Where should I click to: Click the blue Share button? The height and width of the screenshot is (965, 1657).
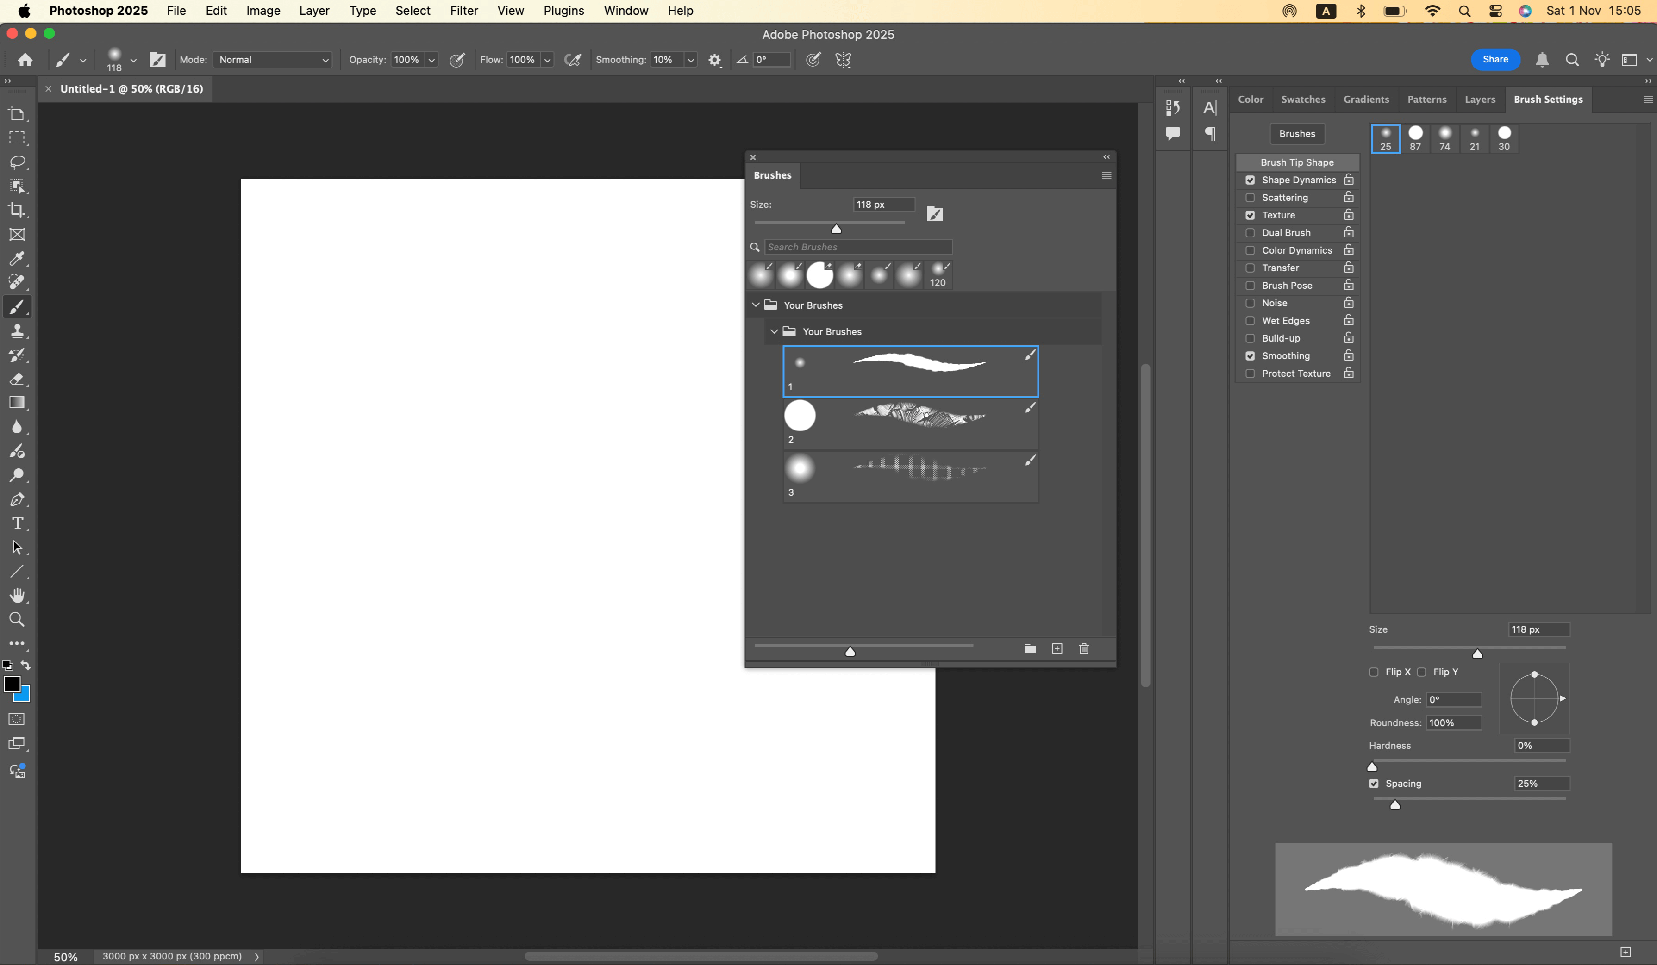[1494, 59]
